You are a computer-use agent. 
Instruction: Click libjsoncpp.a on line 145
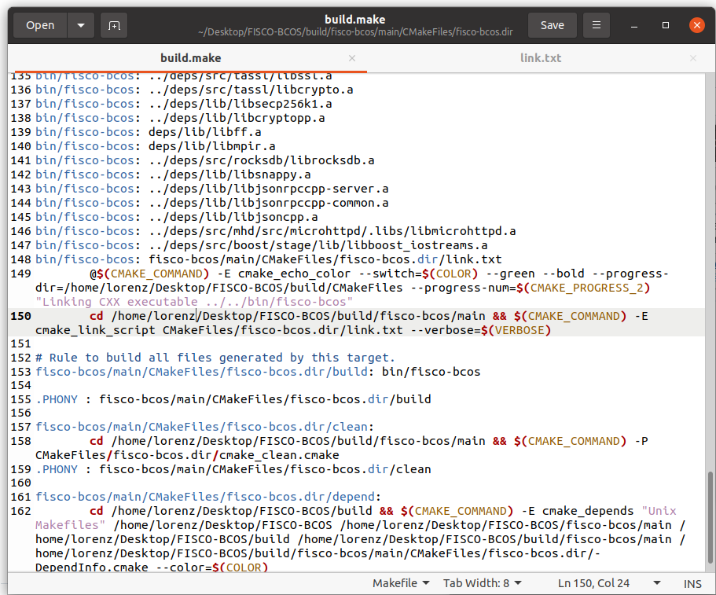pyautogui.click(x=276, y=217)
